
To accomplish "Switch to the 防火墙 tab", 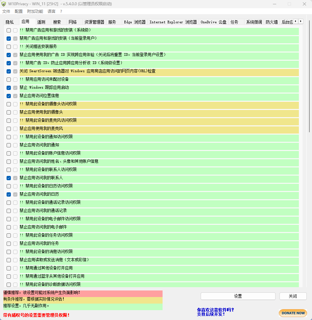I will 272,22.
